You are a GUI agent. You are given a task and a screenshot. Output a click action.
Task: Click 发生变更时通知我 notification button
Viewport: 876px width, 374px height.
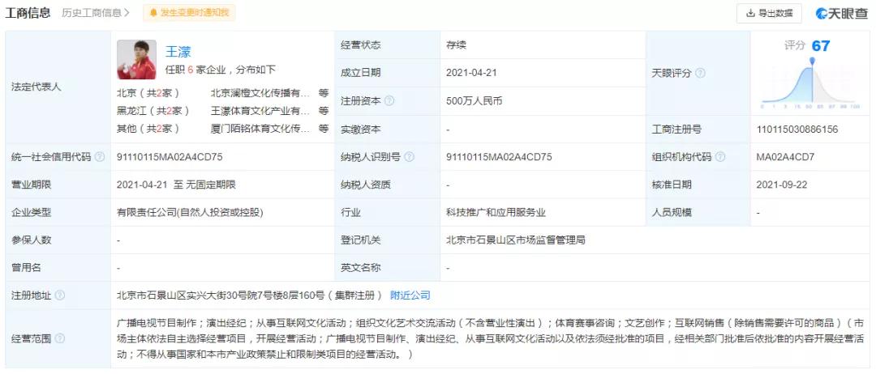pos(189,13)
